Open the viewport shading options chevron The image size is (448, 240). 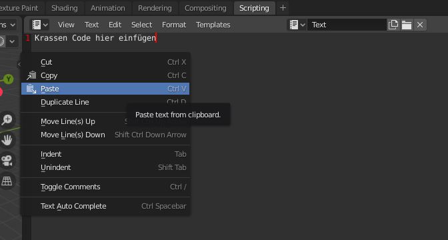[12, 42]
